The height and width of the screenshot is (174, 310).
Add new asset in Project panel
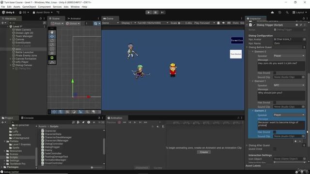(3, 122)
